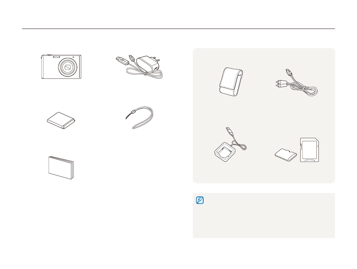This screenshot has height=269, width=357.
Task: Select the microSD memory card illustration
Action: click(286, 155)
